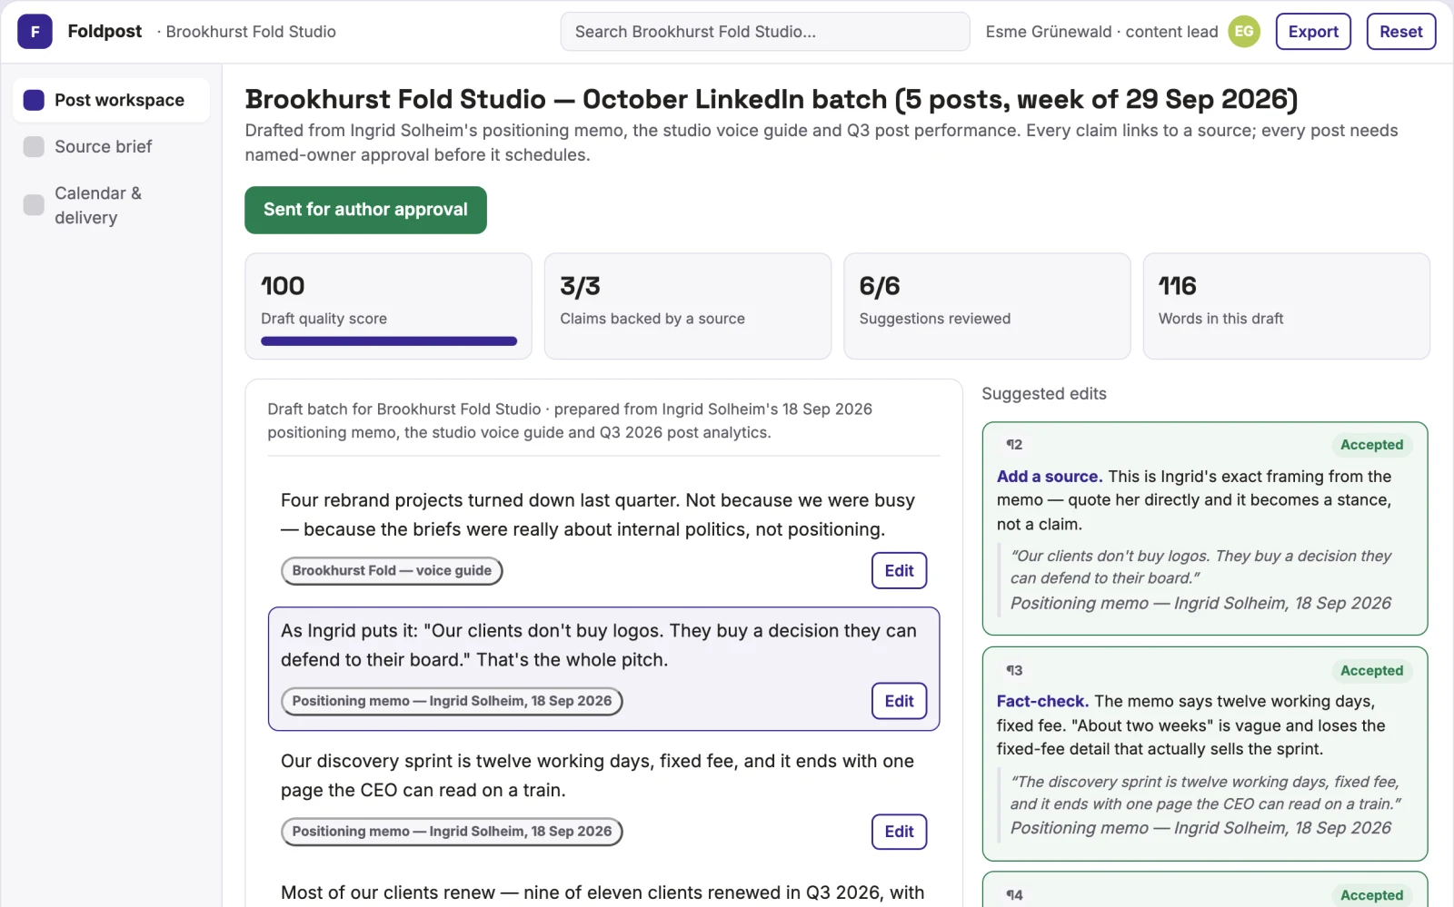Viewport: 1454px width, 907px height.
Task: Select the Suggestions reviewed 6/6 card
Action: [987, 306]
